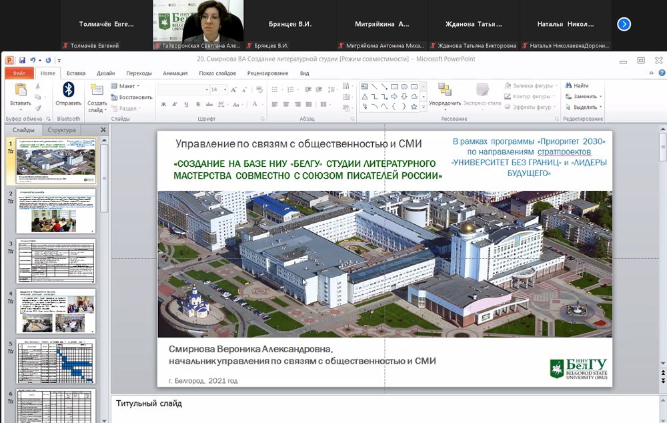Click the Find (Найти) binoculars button
The height and width of the screenshot is (423, 667).
pos(576,86)
